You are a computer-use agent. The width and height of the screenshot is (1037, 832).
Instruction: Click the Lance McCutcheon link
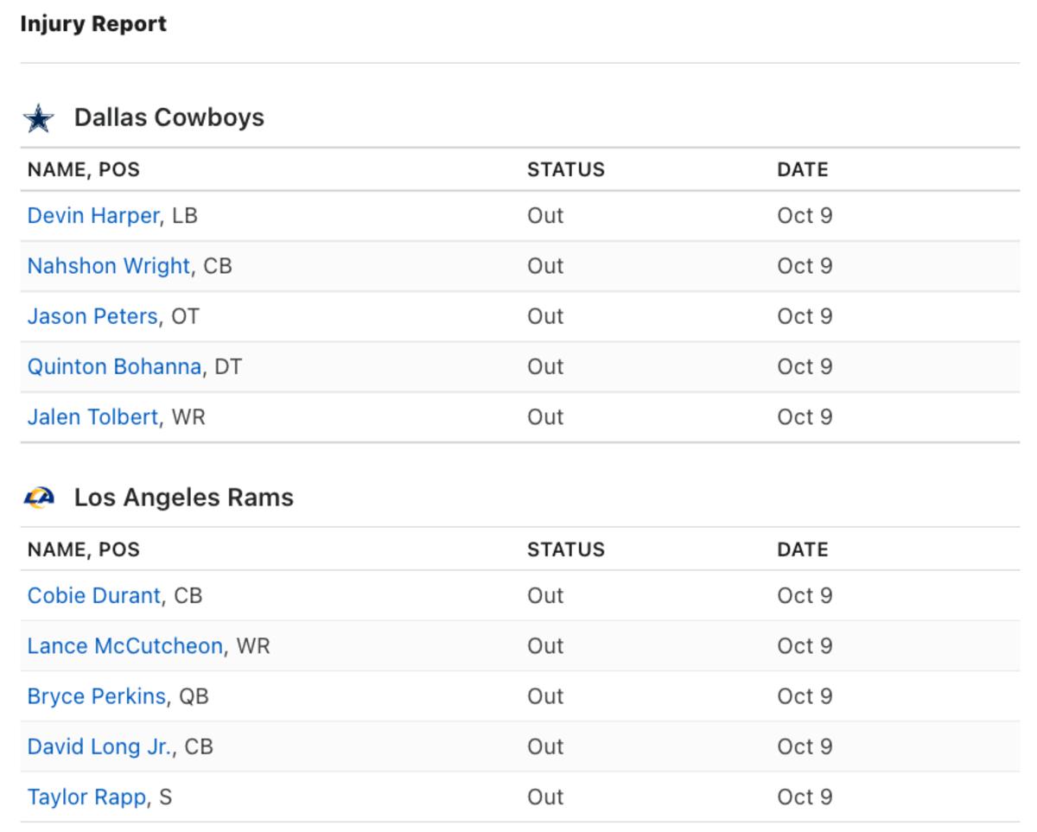tap(124, 645)
